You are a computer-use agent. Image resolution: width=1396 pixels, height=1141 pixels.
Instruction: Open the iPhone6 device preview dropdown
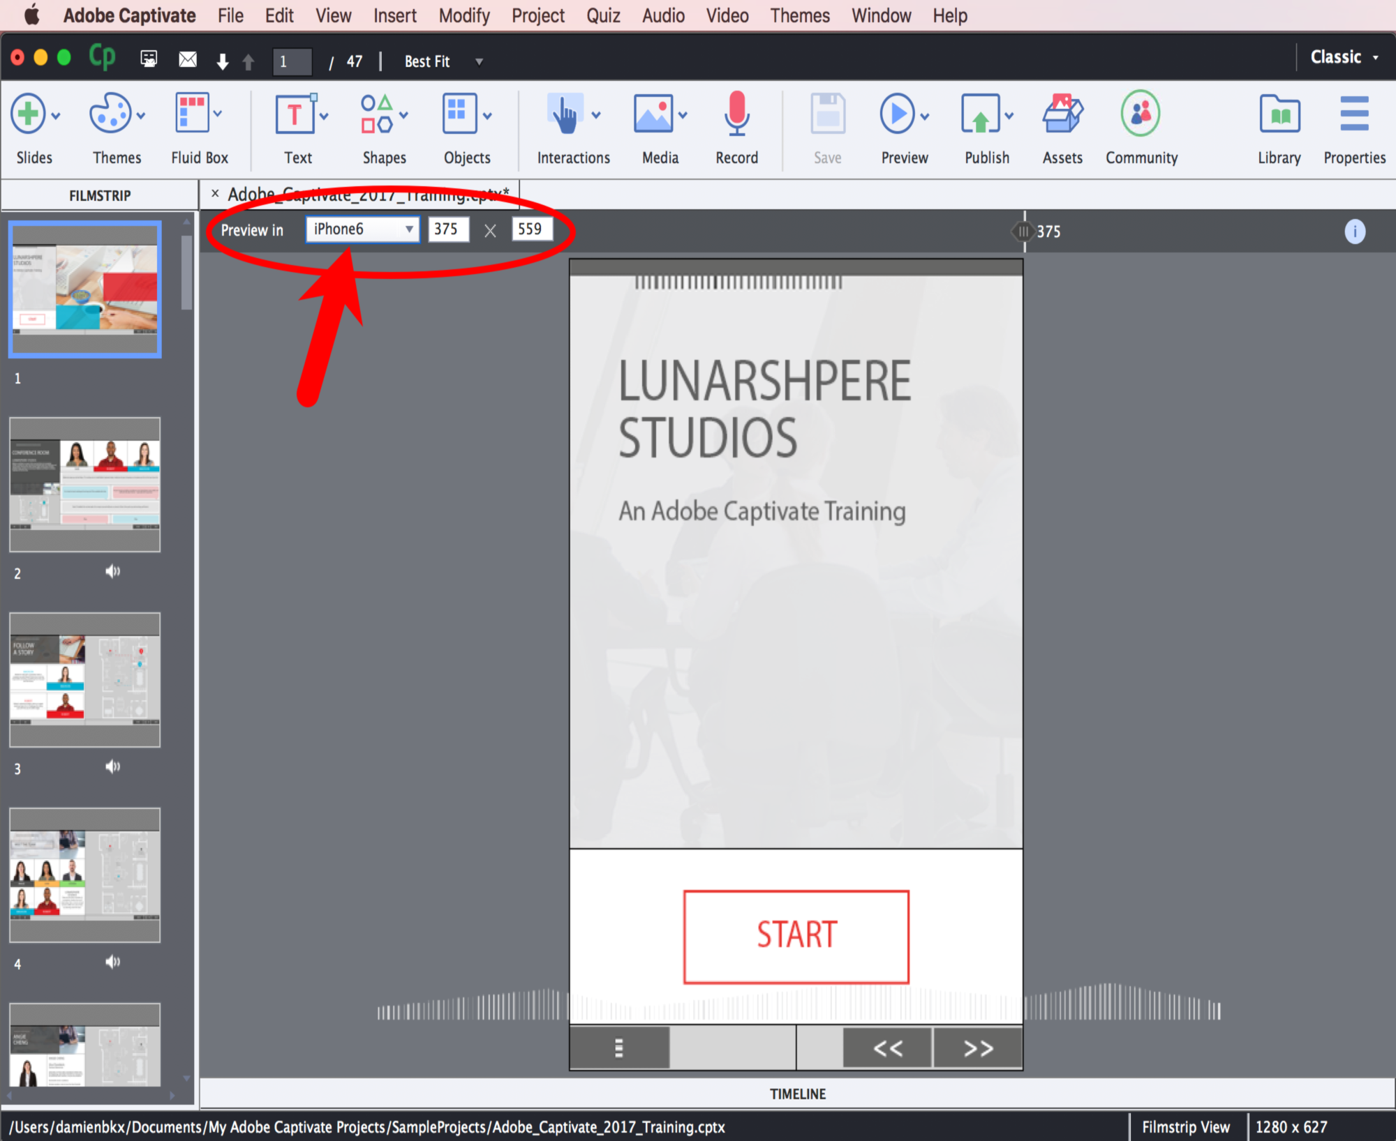tap(362, 229)
